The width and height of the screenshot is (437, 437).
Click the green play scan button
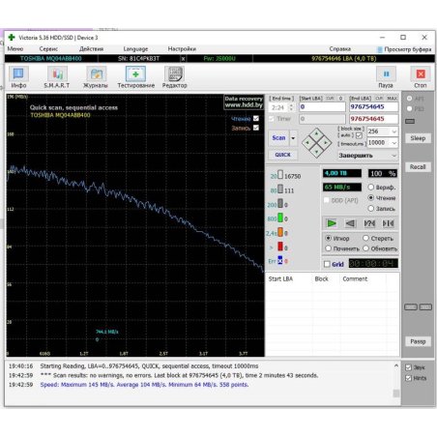(332, 223)
